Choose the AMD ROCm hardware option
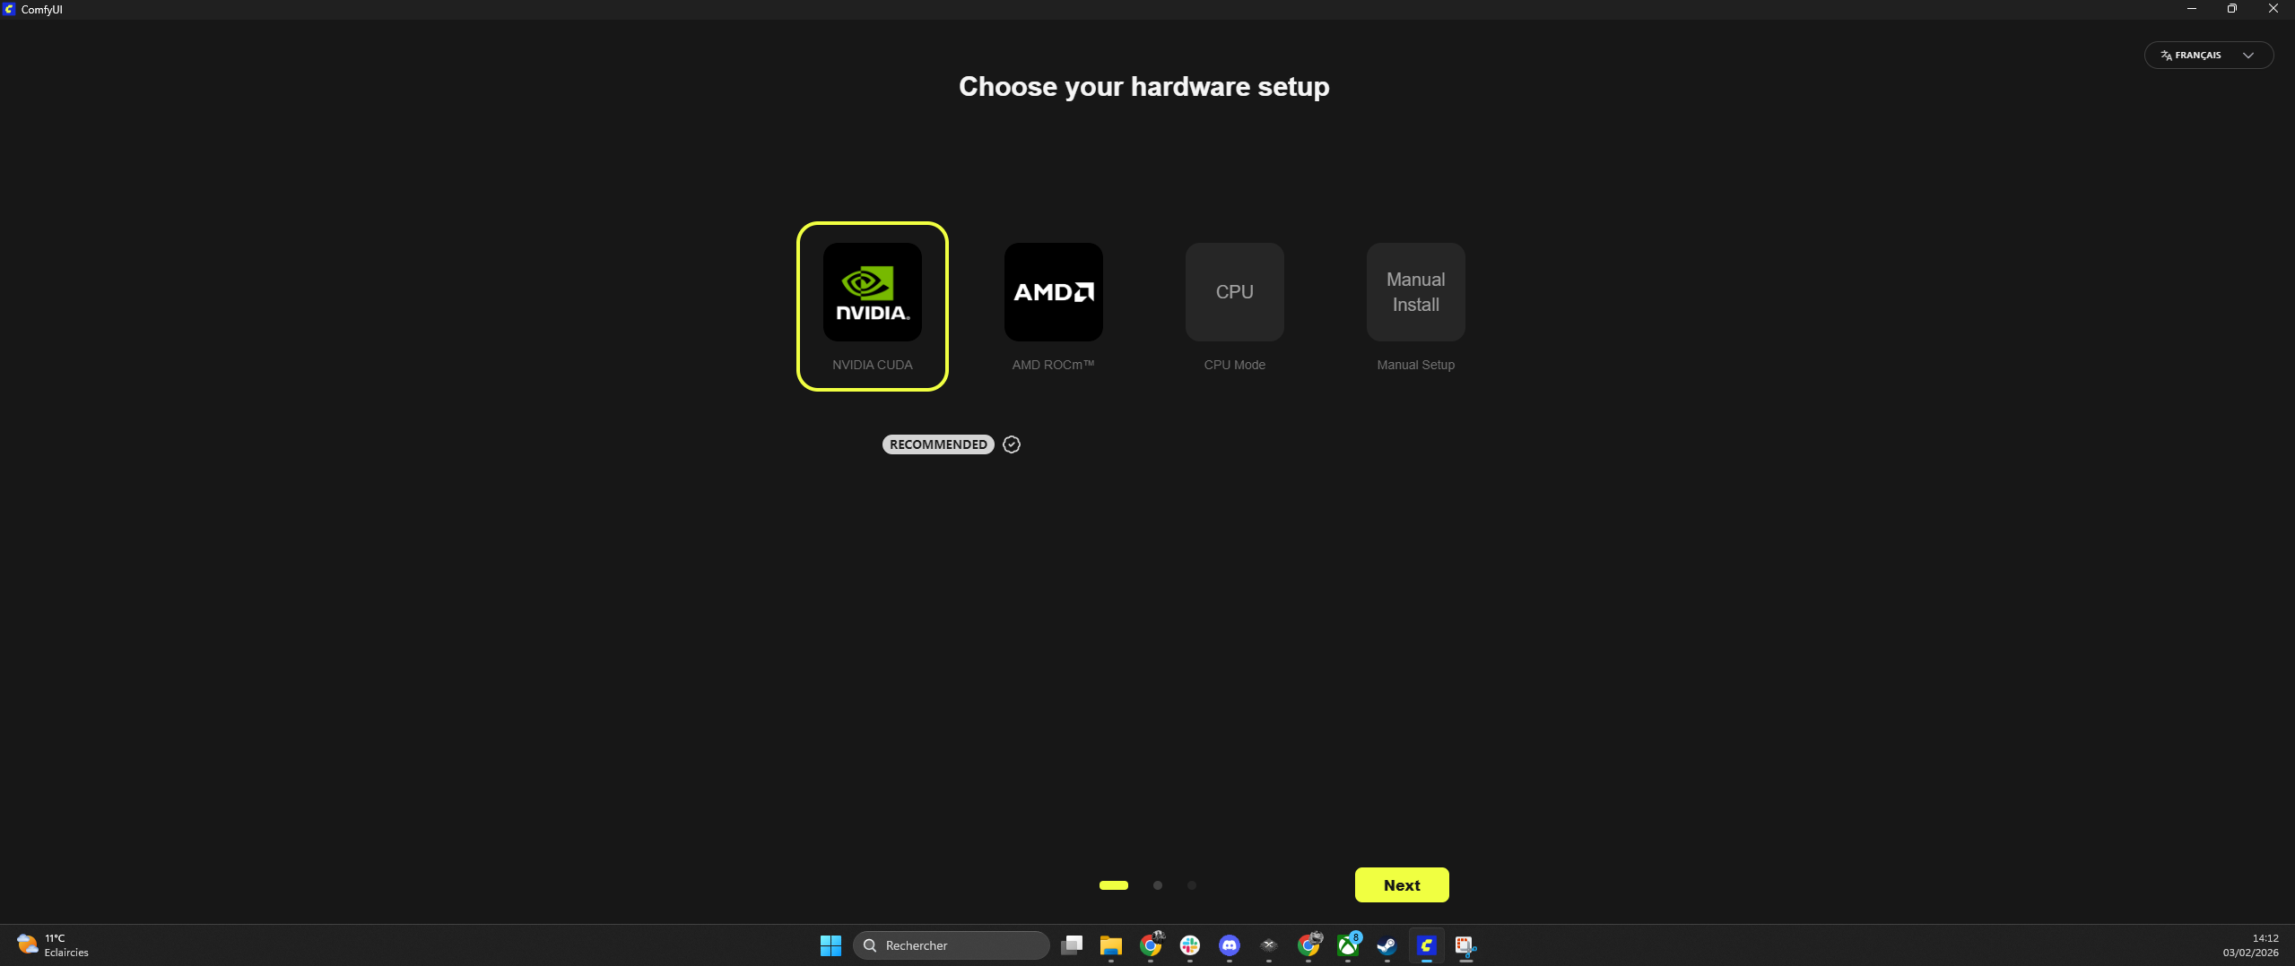Image resolution: width=2295 pixels, height=966 pixels. coord(1053,293)
